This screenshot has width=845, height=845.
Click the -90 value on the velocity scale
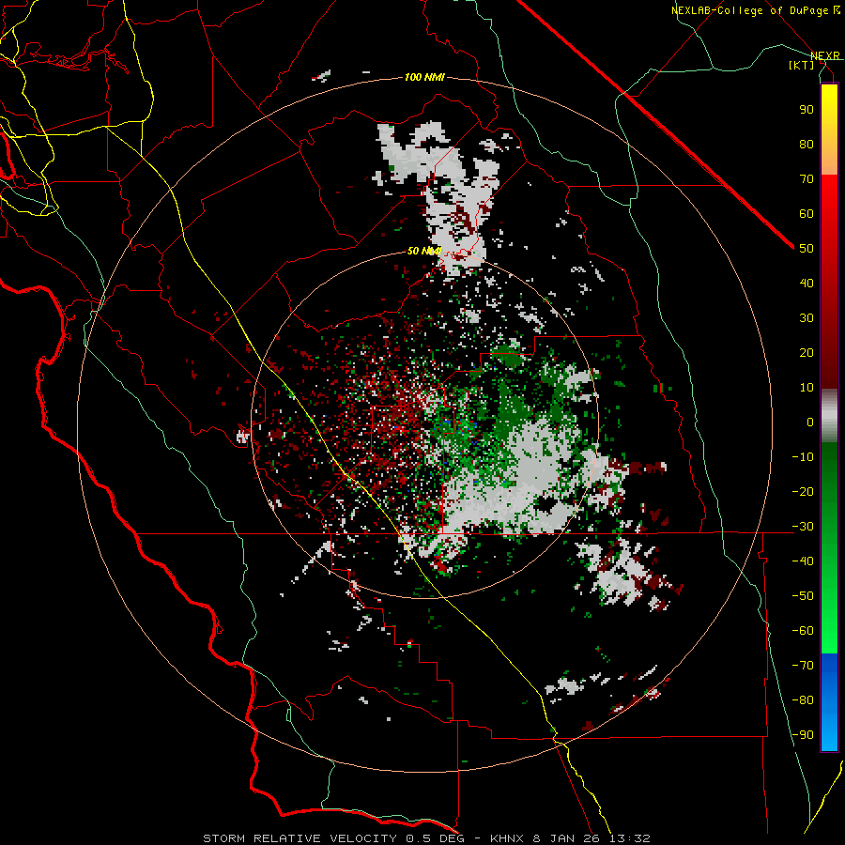tap(803, 734)
